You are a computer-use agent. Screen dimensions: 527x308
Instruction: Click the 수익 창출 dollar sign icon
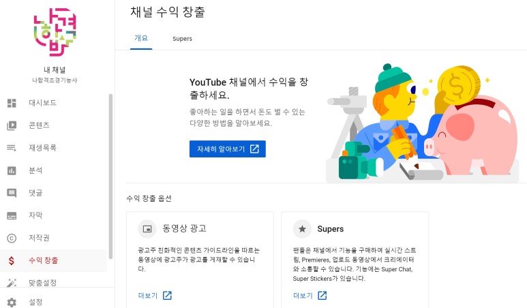click(12, 260)
